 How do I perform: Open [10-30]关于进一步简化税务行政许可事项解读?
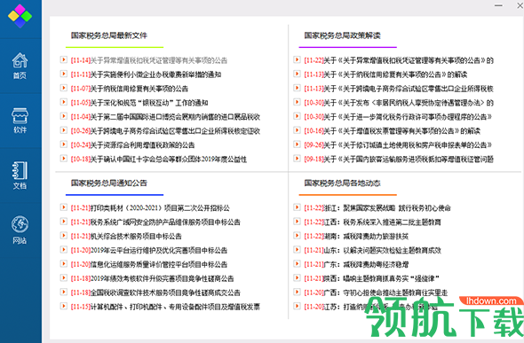point(398,117)
